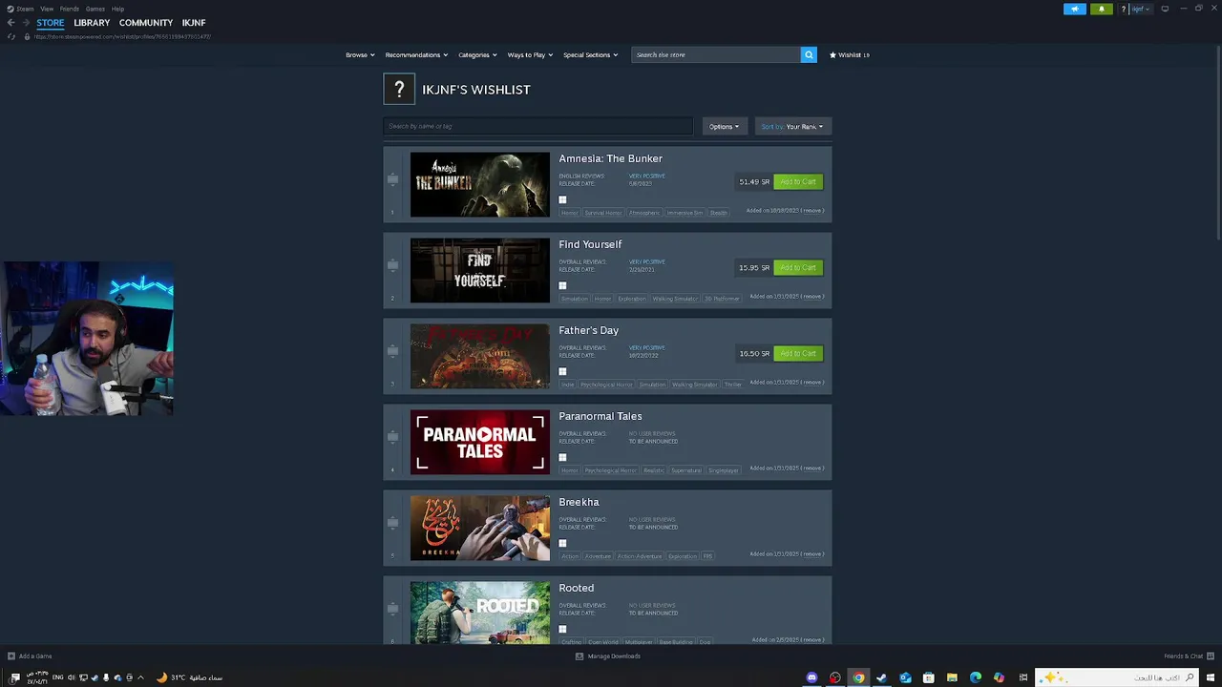The height and width of the screenshot is (687, 1222).
Task: Open Outlook from the taskbar
Action: (x=905, y=677)
